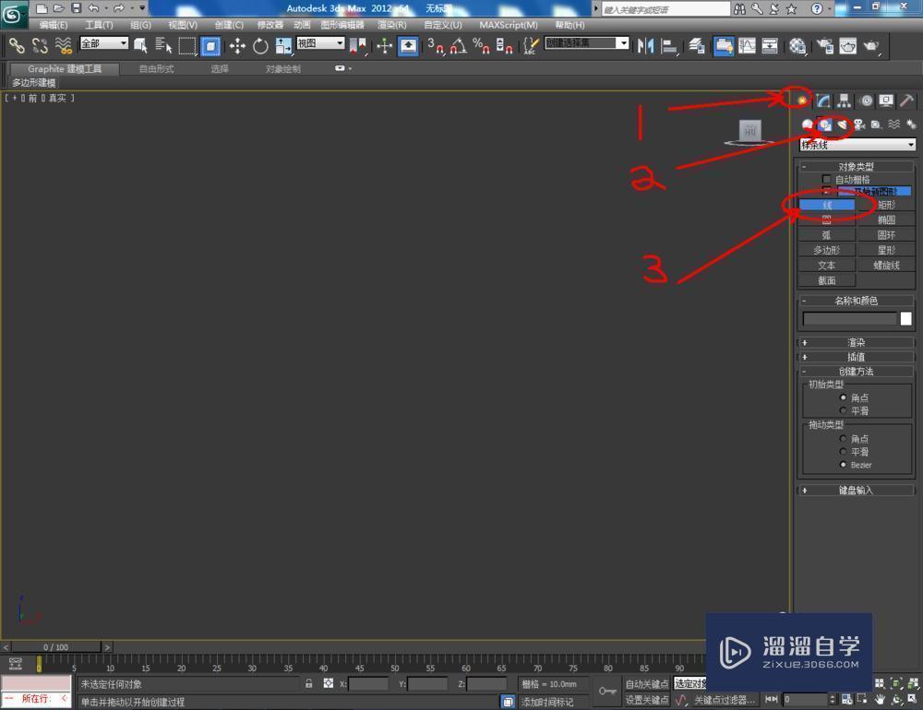Switch to the 自由形式 ribbon tab

[x=155, y=67]
